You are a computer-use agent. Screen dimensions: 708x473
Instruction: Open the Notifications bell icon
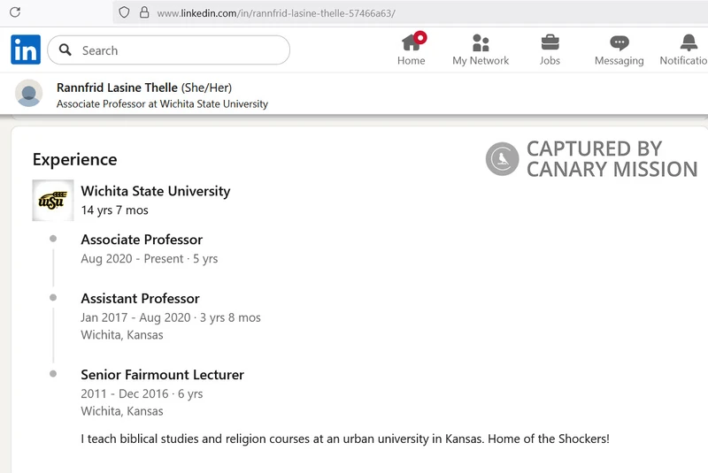point(689,42)
